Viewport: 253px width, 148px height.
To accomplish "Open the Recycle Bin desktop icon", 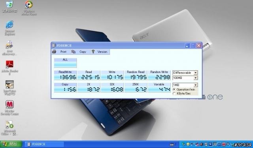I will point(9,6).
